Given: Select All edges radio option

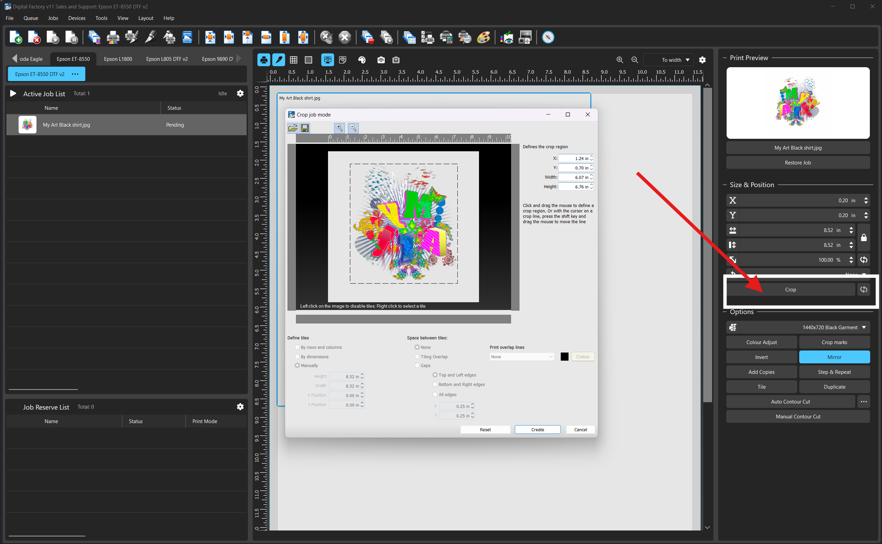Looking at the screenshot, I should point(435,395).
